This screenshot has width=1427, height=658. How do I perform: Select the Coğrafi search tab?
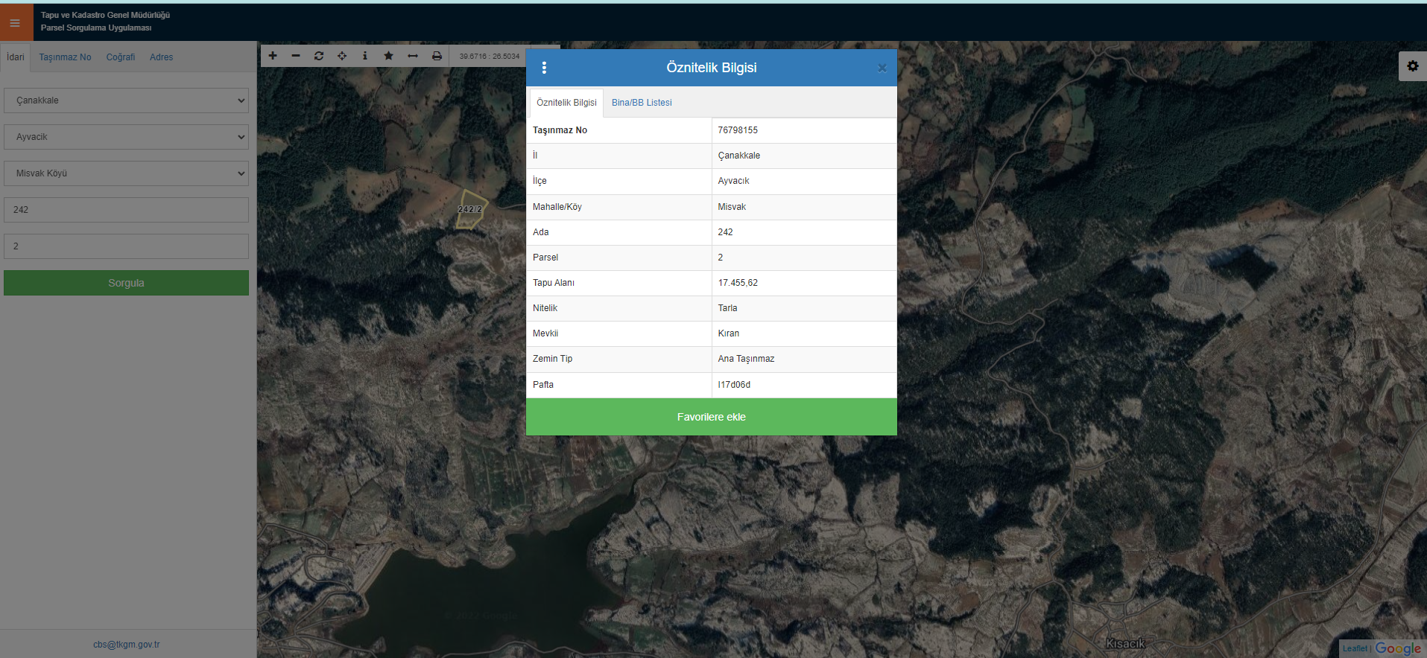(121, 57)
